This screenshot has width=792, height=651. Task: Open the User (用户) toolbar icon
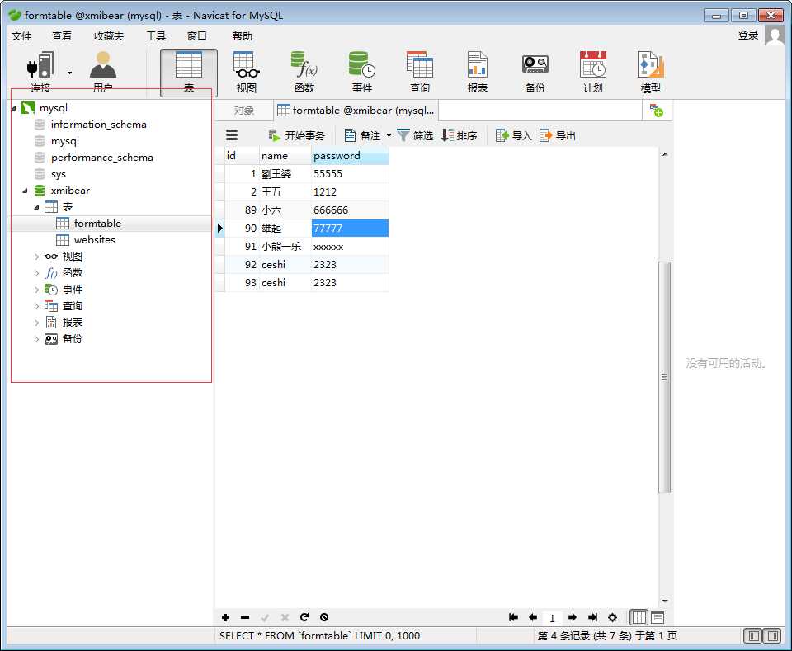[102, 72]
